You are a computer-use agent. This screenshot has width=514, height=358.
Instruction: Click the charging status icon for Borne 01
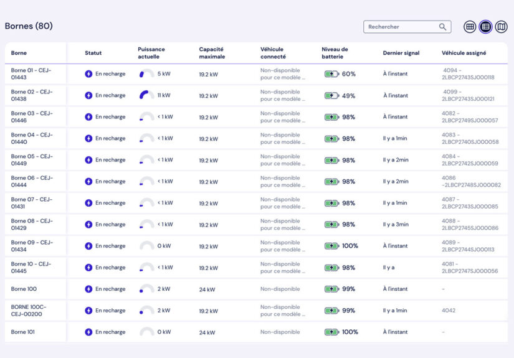[x=88, y=74]
